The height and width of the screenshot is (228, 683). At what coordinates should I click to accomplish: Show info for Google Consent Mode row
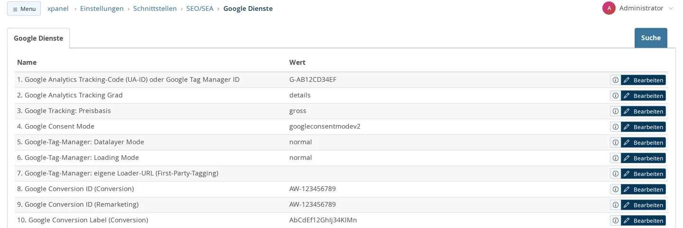(615, 127)
